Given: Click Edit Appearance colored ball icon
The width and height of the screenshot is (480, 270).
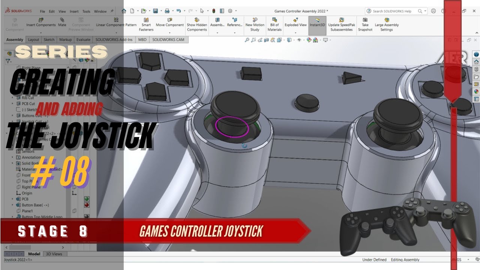Looking at the screenshot, I should 309,40.
